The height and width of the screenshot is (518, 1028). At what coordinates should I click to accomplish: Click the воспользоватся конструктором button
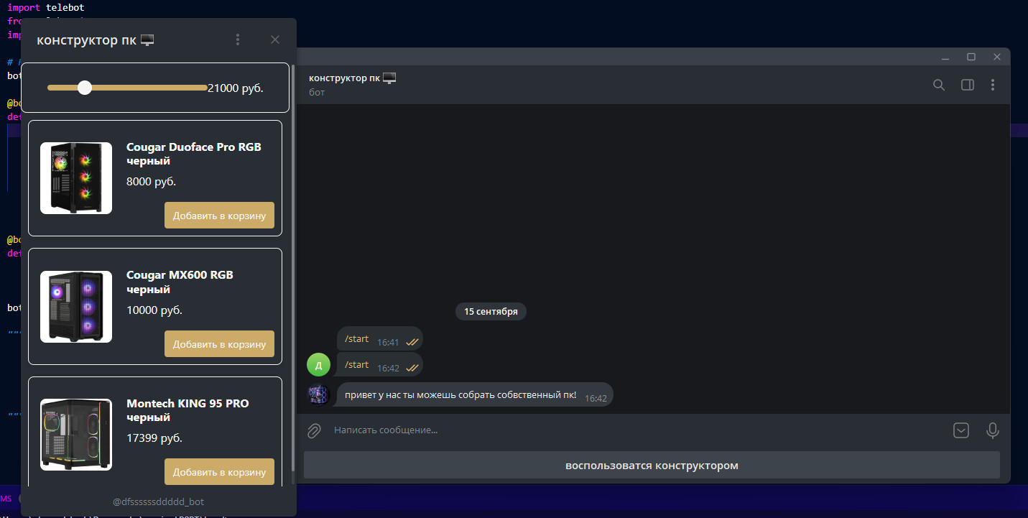click(652, 465)
